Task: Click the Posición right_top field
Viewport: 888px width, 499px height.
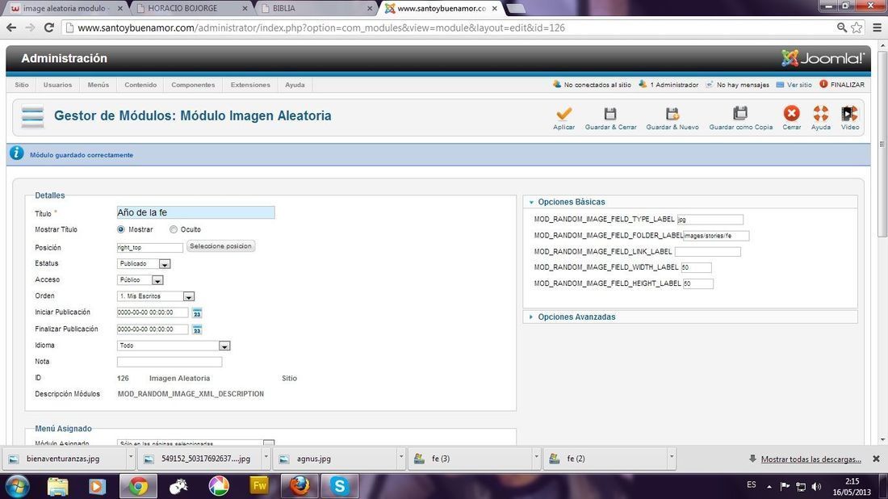Action: coord(150,248)
